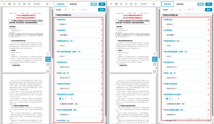Check the 否 option in right panel

177,98
